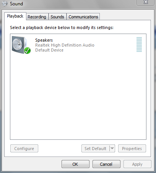This screenshot has height=173, width=156.
Task: Click empty area in playback device list
Action: (x=78, y=97)
